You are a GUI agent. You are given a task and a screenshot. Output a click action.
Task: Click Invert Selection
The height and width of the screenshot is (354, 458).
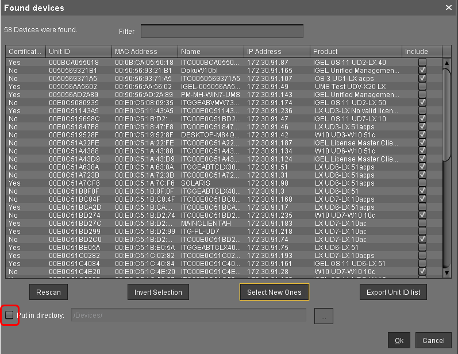point(158,292)
